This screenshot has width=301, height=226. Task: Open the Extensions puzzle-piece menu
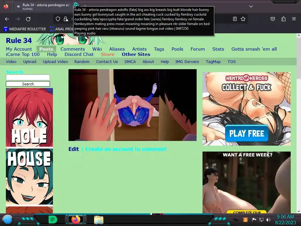coord(283,19)
